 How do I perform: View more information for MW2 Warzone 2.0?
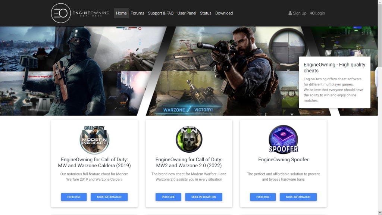204,197
